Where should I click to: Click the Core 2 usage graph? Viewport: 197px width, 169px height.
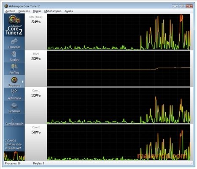coord(119,142)
